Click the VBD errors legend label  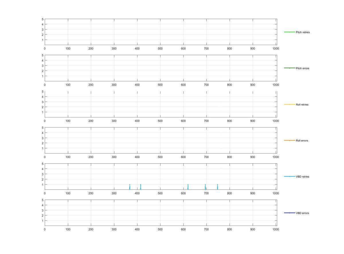(302, 213)
